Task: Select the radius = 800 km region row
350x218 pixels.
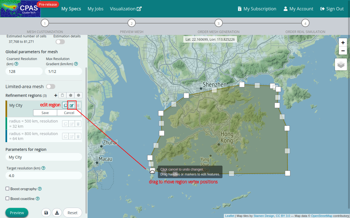Action: click(x=44, y=136)
